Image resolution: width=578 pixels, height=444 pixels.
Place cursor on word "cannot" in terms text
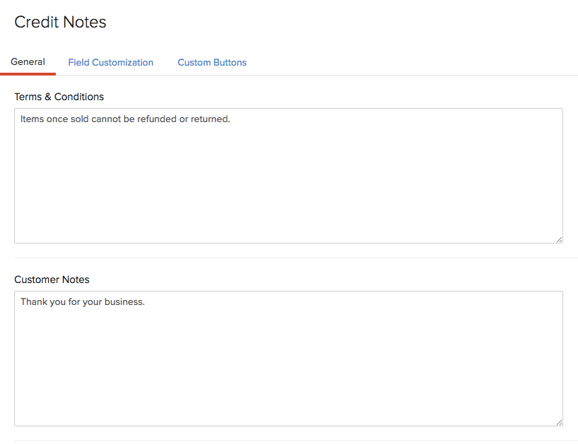[106, 119]
